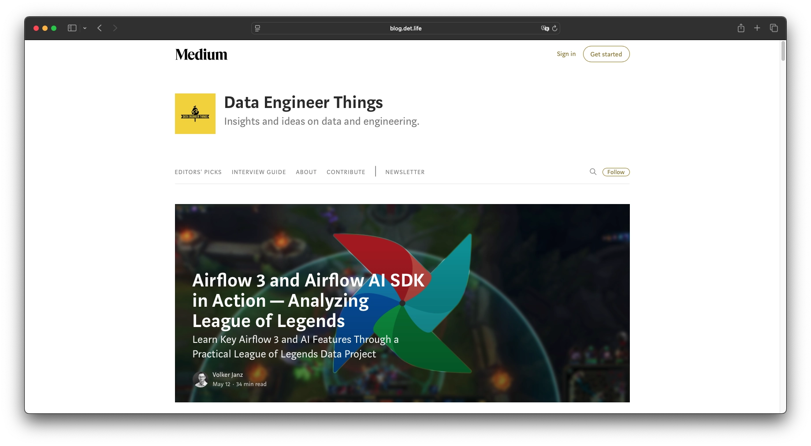This screenshot has height=446, width=811.
Task: Click the translate icon in address bar
Action: 545,28
